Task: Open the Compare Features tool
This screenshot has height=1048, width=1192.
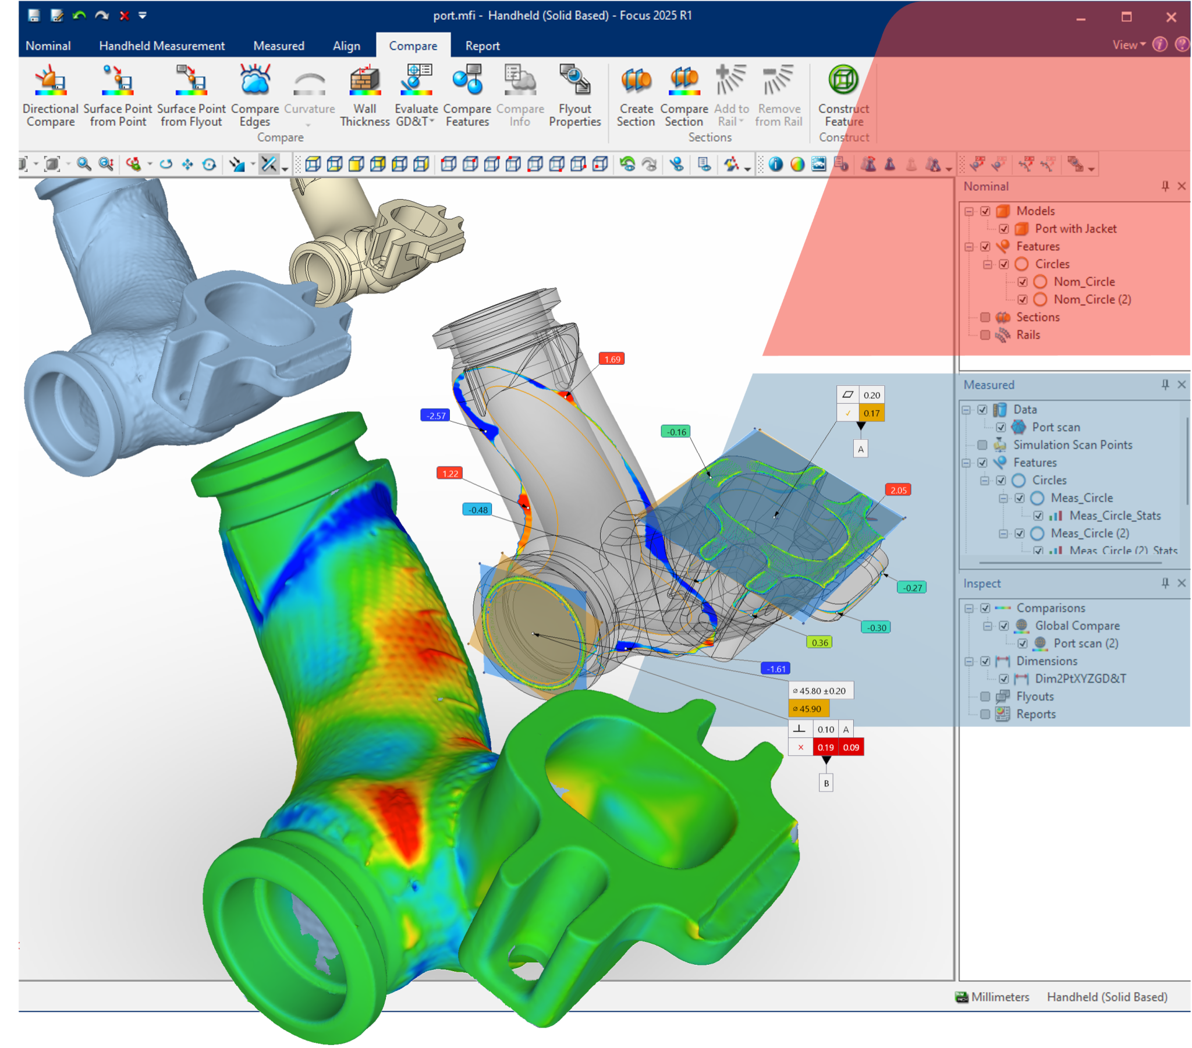Action: click(x=467, y=96)
